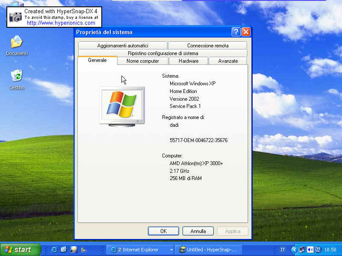Screen dimensions: 342x256
Task: Click the '256 MB di RAM' text
Action: [x=186, y=178]
